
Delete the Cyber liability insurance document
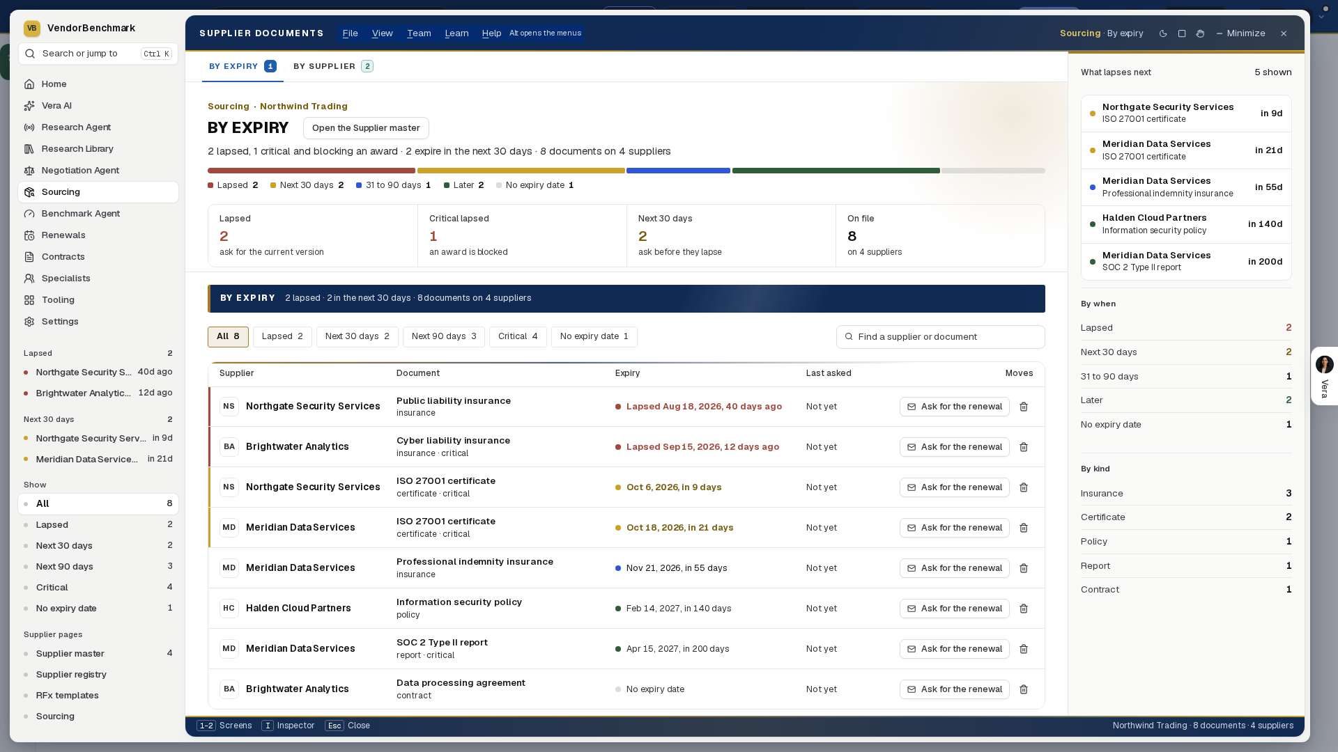pos(1024,447)
